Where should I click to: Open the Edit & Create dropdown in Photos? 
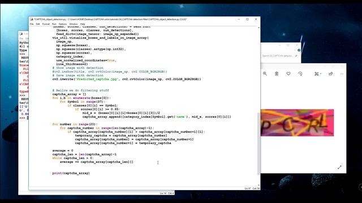[318, 74]
